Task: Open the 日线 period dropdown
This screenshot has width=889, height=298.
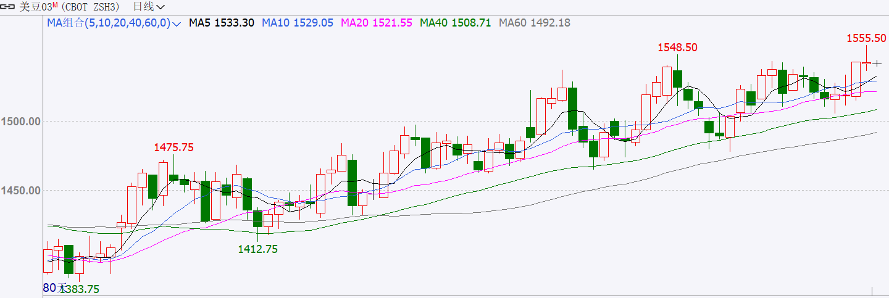Action: coord(149,7)
